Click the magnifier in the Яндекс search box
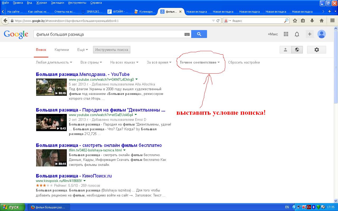The image size is (338, 211). [x=286, y=21]
